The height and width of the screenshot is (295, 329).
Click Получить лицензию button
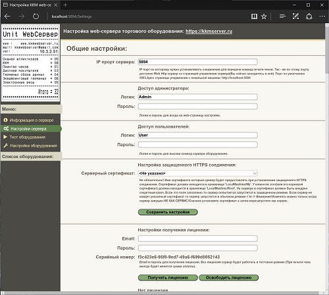[x=168, y=277]
